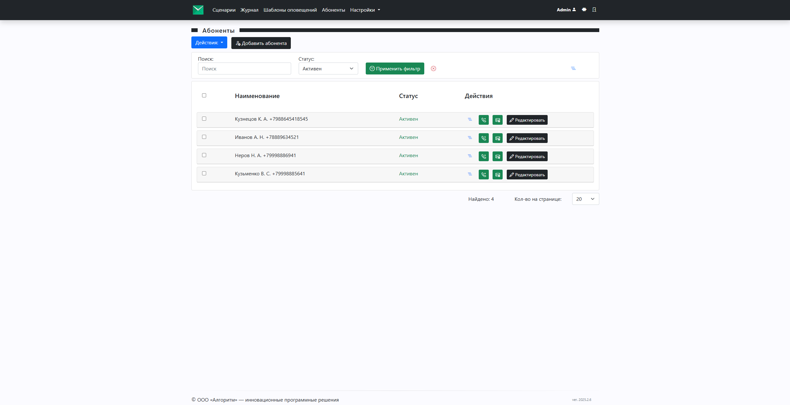Check the Иванов А. Н. row checkbox
The width and height of the screenshot is (790, 405).
click(204, 137)
